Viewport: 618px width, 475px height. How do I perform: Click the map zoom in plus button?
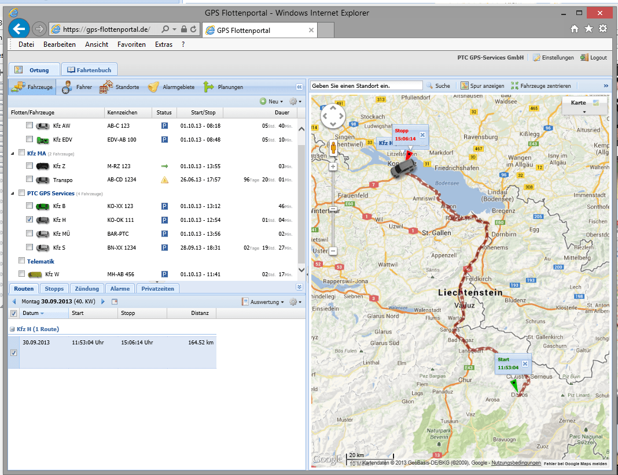coord(333,166)
